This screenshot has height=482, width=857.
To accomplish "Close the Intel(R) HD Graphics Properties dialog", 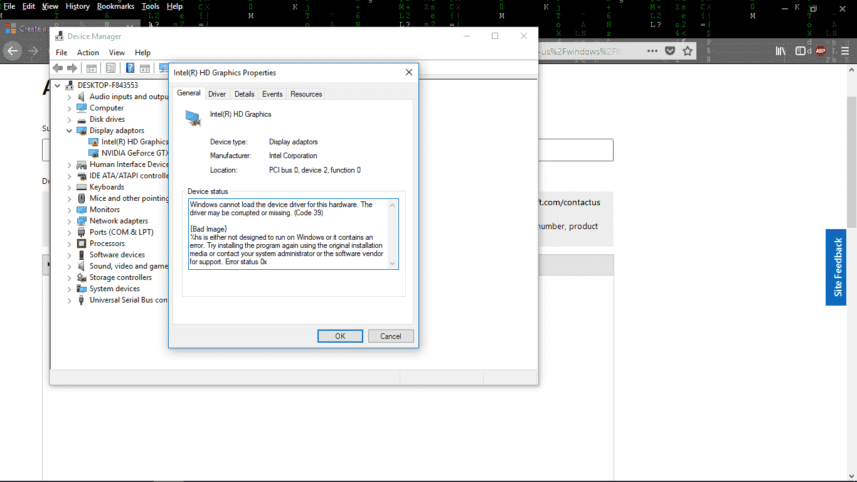I will (x=408, y=73).
